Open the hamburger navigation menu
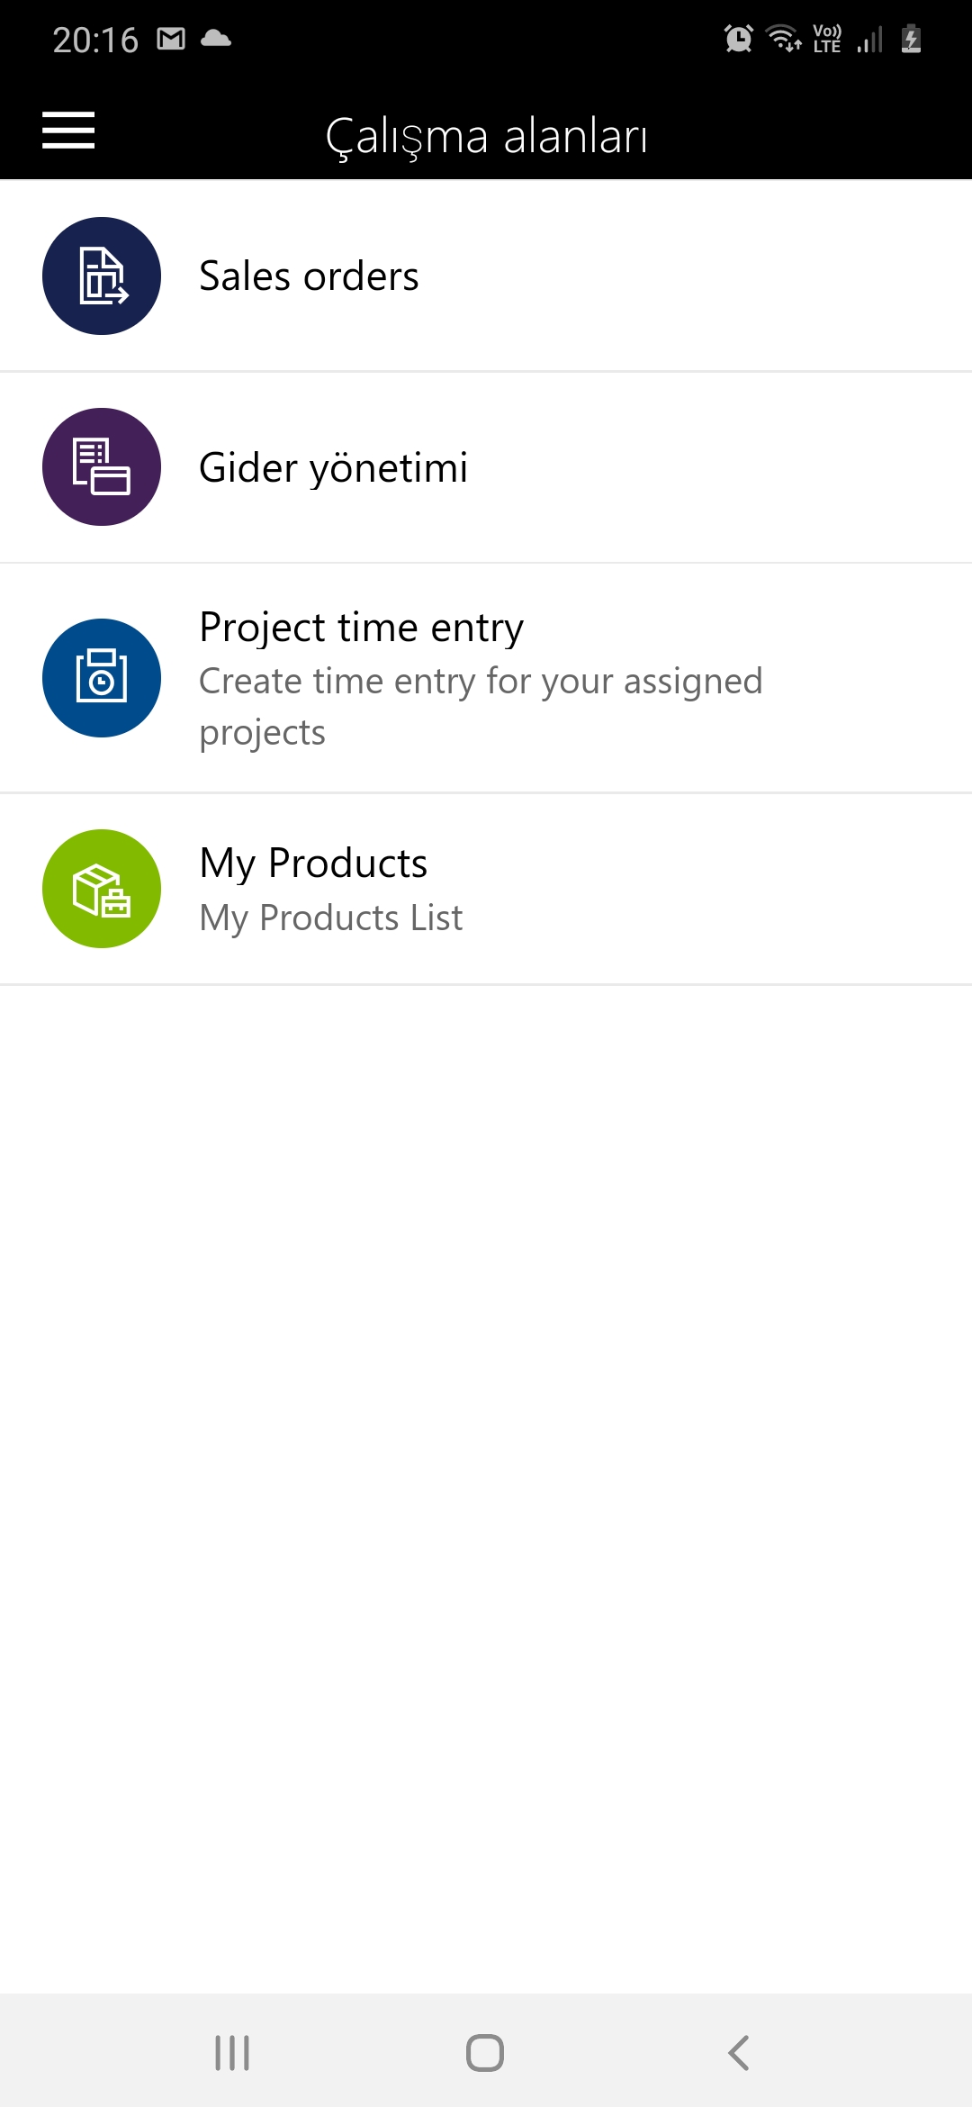The image size is (972, 2107). (x=68, y=131)
